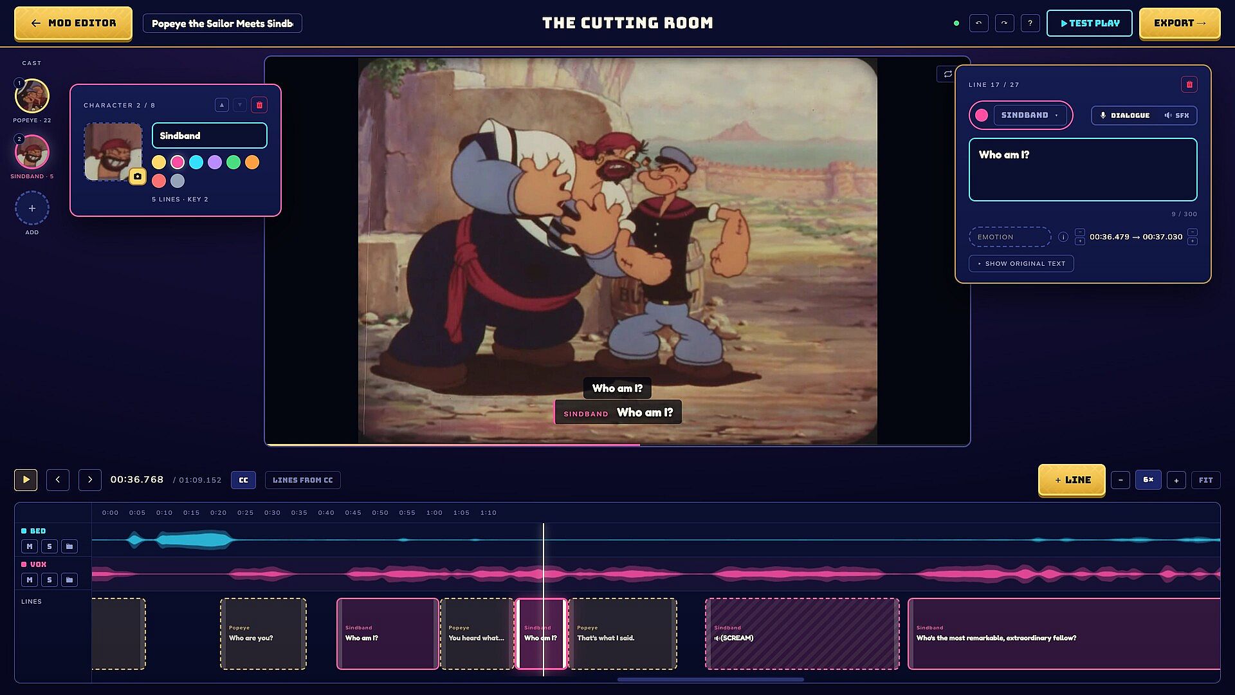Open the Sindband speaker dropdown
The width and height of the screenshot is (1235, 695).
point(1030,115)
